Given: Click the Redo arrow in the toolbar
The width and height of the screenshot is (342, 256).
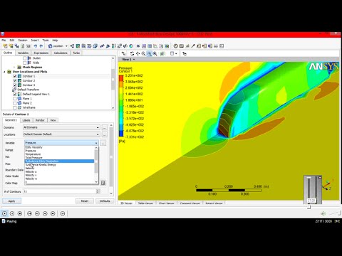Looking at the screenshot, I should point(41,46).
